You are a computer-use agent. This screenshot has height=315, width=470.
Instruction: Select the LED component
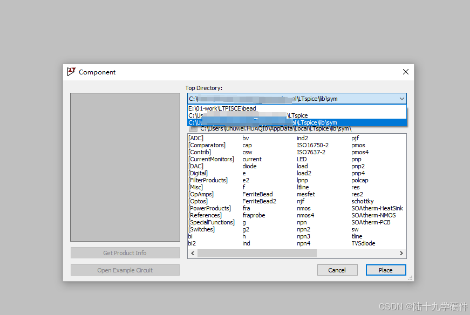(x=302, y=159)
